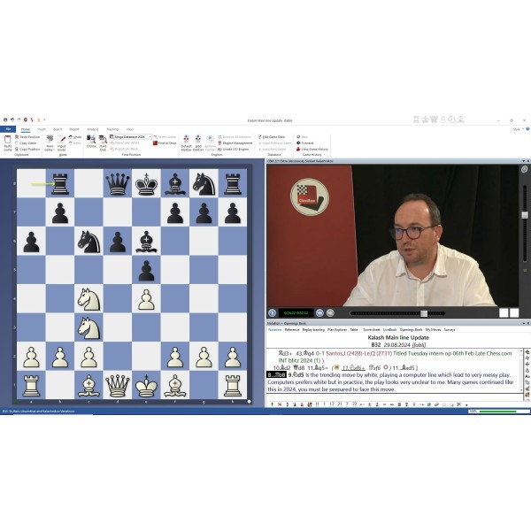This screenshot has height=531, width=531.
Task: Open the LiveBook tab
Action: click(389, 329)
